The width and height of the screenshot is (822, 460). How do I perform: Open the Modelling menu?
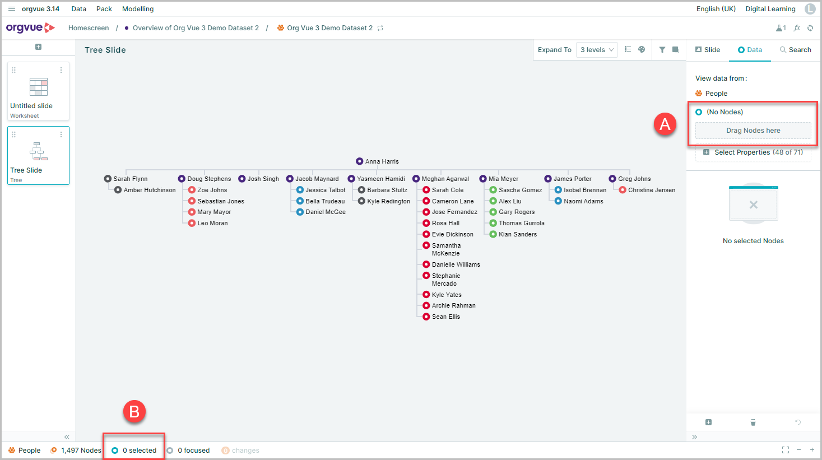(x=138, y=9)
